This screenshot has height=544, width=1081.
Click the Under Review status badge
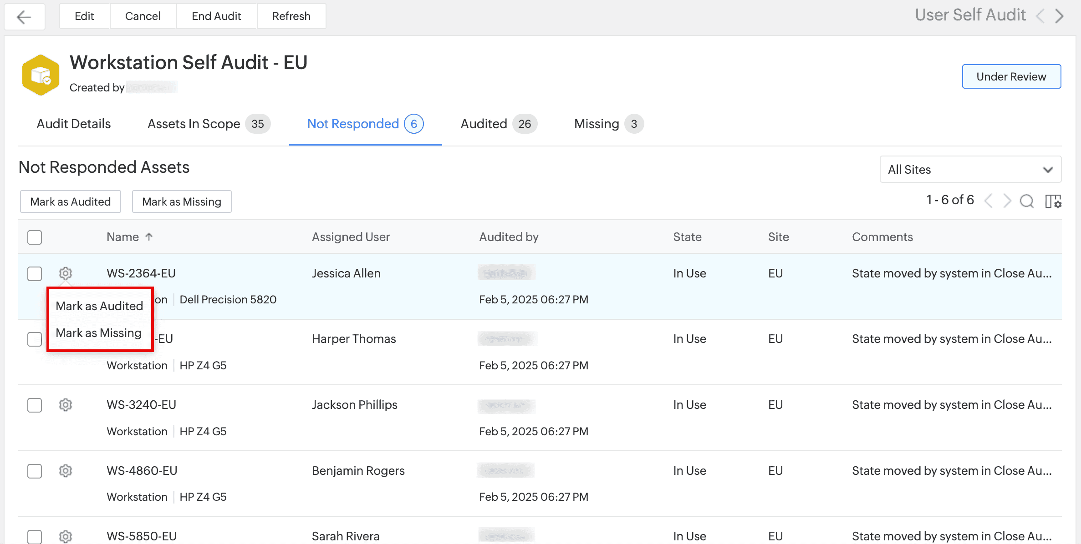tap(1011, 76)
